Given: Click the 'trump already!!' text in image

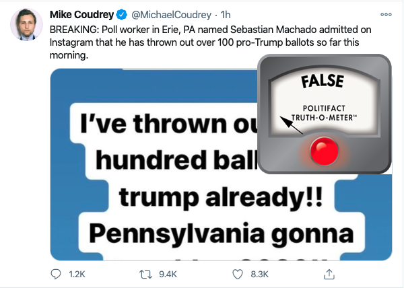Looking at the screenshot, I should click(x=221, y=197).
